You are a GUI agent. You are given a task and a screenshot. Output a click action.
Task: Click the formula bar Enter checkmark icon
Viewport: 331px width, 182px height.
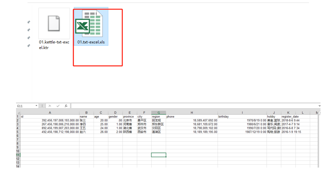coord(58,106)
